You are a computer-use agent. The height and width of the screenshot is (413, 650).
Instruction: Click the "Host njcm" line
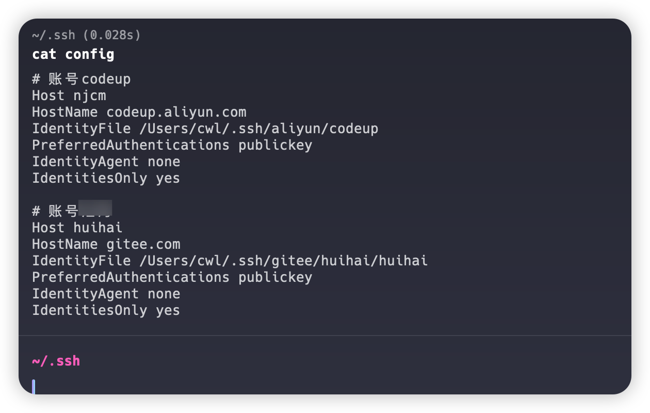pos(69,96)
